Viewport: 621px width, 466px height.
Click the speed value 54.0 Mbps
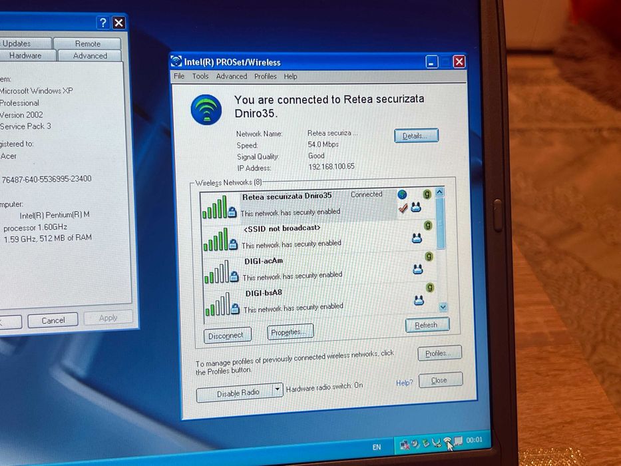coord(323,144)
